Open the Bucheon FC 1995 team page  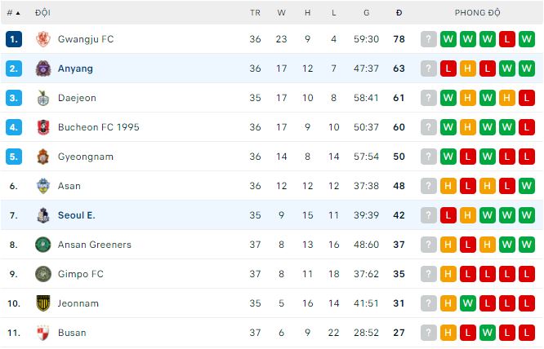[x=99, y=127]
